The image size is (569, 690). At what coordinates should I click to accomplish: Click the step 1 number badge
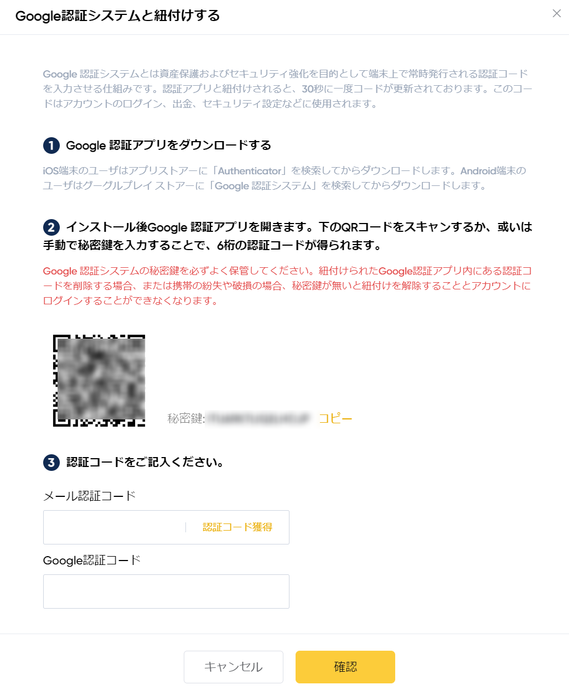pos(51,146)
